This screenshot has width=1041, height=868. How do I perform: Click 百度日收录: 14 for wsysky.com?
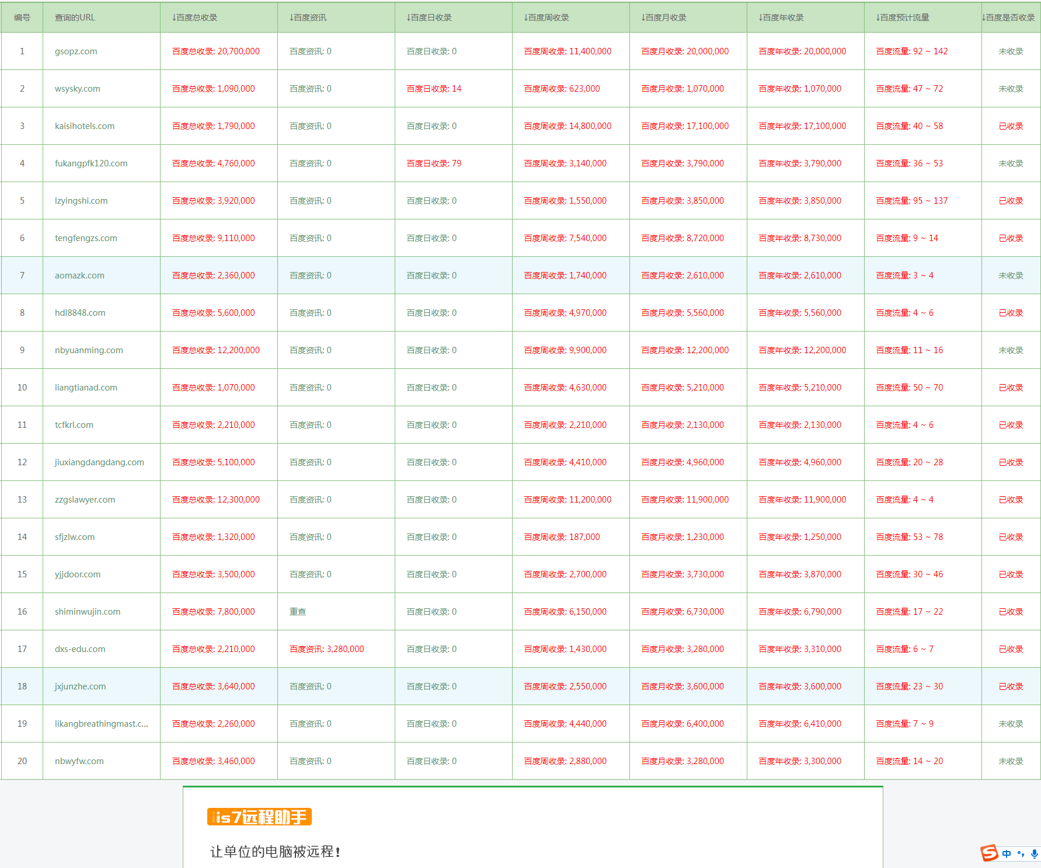[434, 89]
